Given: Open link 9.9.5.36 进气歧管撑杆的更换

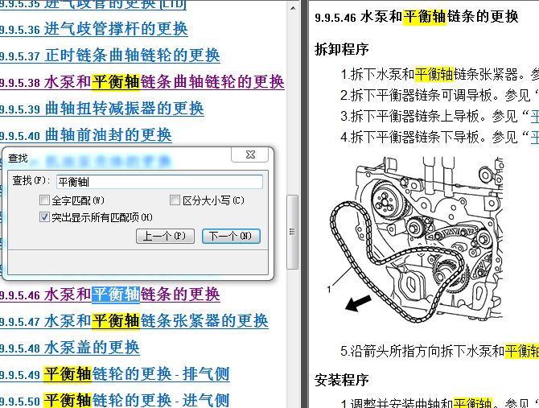Looking at the screenshot, I should [94, 29].
